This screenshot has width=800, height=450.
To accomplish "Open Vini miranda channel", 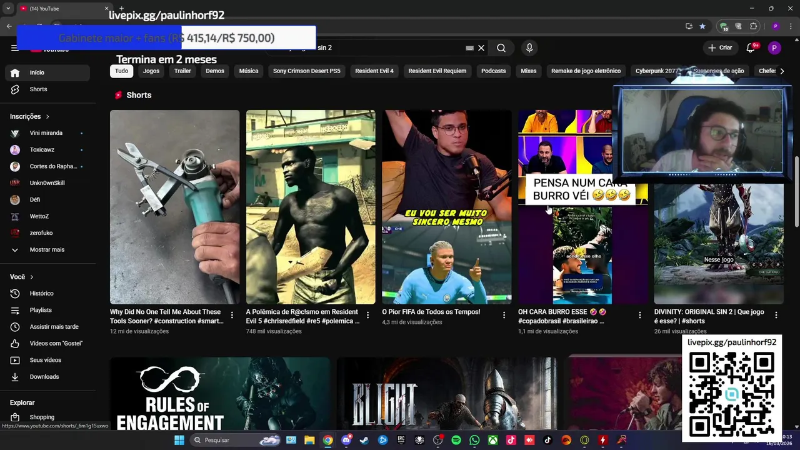I will 47,133.
